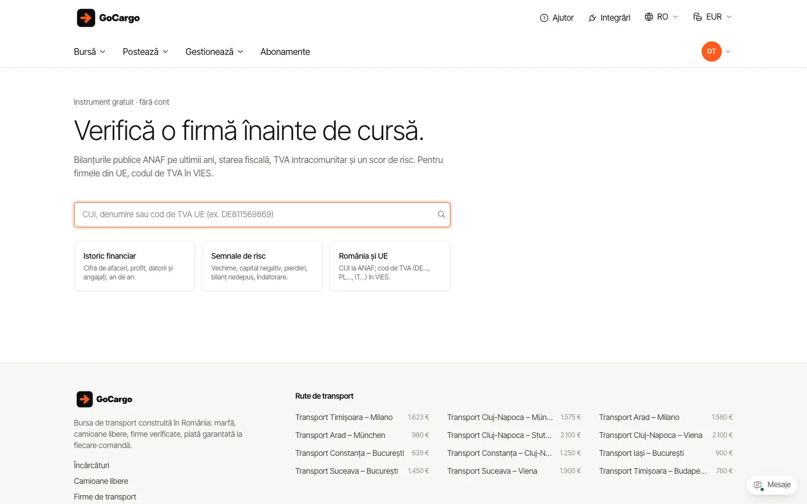Image resolution: width=807 pixels, height=504 pixels.
Task: Expand the account menu chevron
Action: pos(728,52)
